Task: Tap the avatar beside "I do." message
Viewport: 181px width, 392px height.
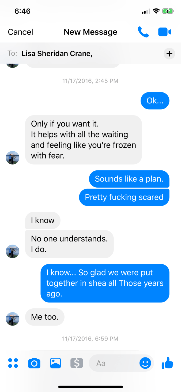Action: pos(13,251)
